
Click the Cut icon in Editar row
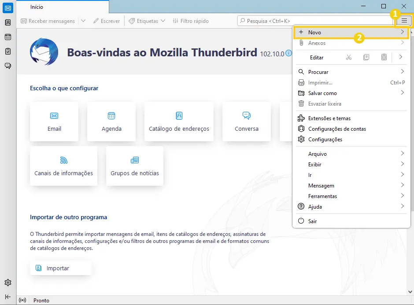[x=349, y=57]
